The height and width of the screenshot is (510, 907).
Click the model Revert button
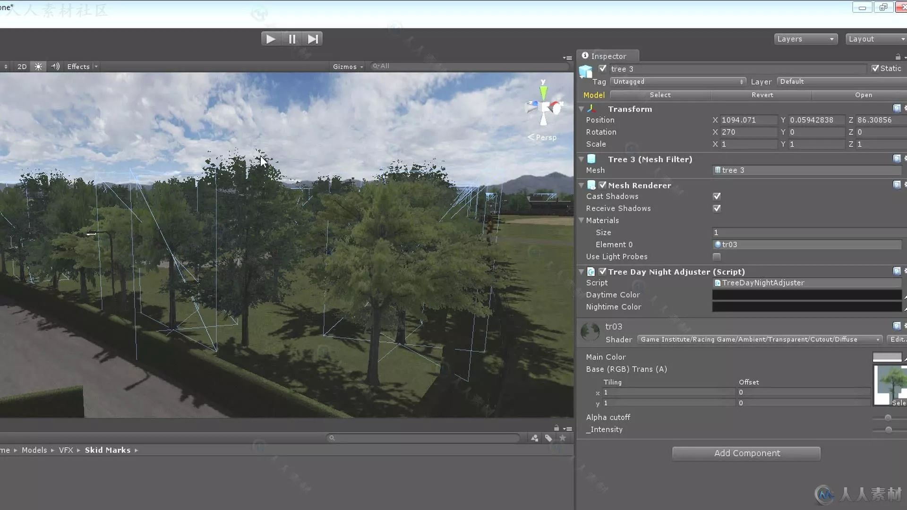click(762, 95)
